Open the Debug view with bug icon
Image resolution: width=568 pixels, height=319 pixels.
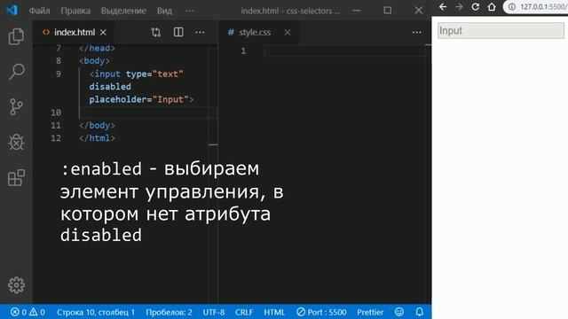(16, 142)
